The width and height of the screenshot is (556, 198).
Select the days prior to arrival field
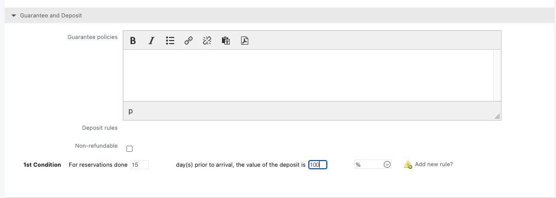click(x=139, y=165)
